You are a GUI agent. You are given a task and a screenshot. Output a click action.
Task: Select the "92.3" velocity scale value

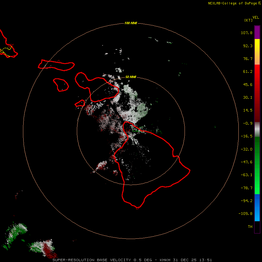[x=248, y=46]
